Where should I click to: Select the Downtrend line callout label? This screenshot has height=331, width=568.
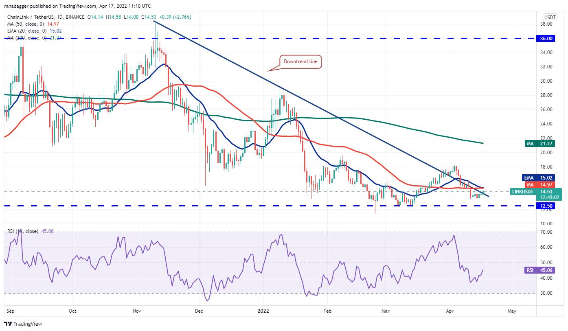click(x=301, y=62)
